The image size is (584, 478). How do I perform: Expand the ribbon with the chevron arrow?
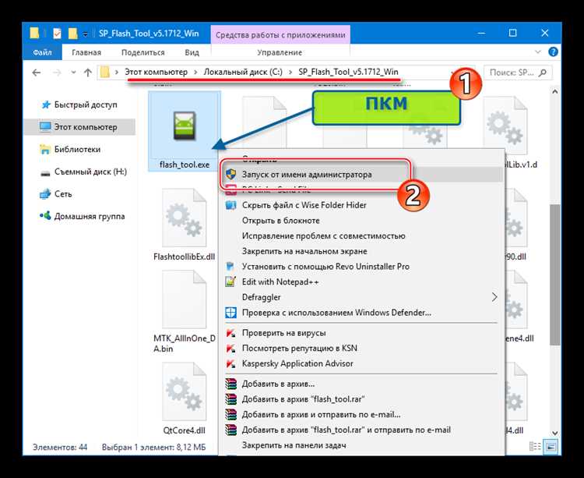pos(537,52)
